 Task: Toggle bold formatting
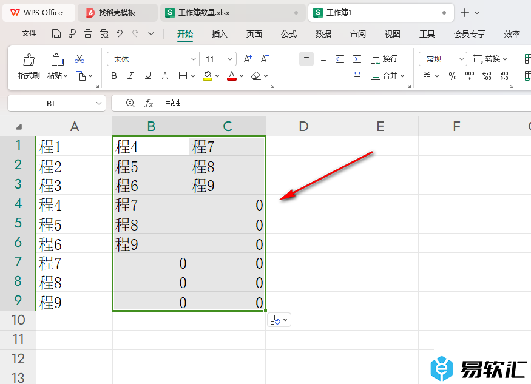pyautogui.click(x=114, y=76)
